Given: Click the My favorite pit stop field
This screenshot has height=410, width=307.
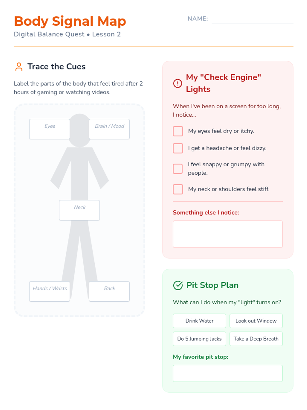Looking at the screenshot, I should (x=228, y=373).
